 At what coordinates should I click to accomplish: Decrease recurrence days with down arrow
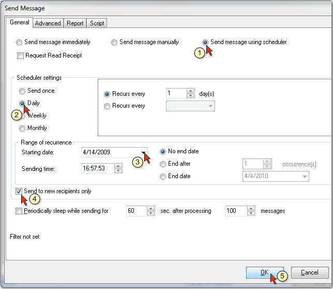[190, 96]
